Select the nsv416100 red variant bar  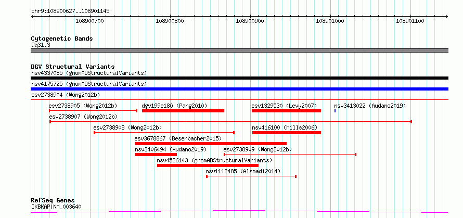287,133
